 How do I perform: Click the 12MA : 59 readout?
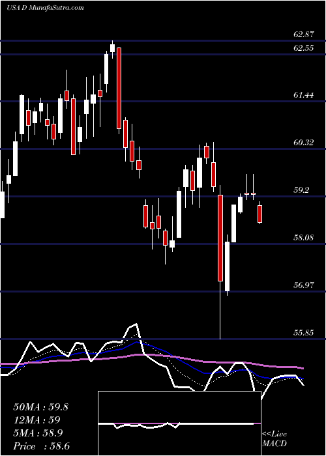tap(37, 420)
